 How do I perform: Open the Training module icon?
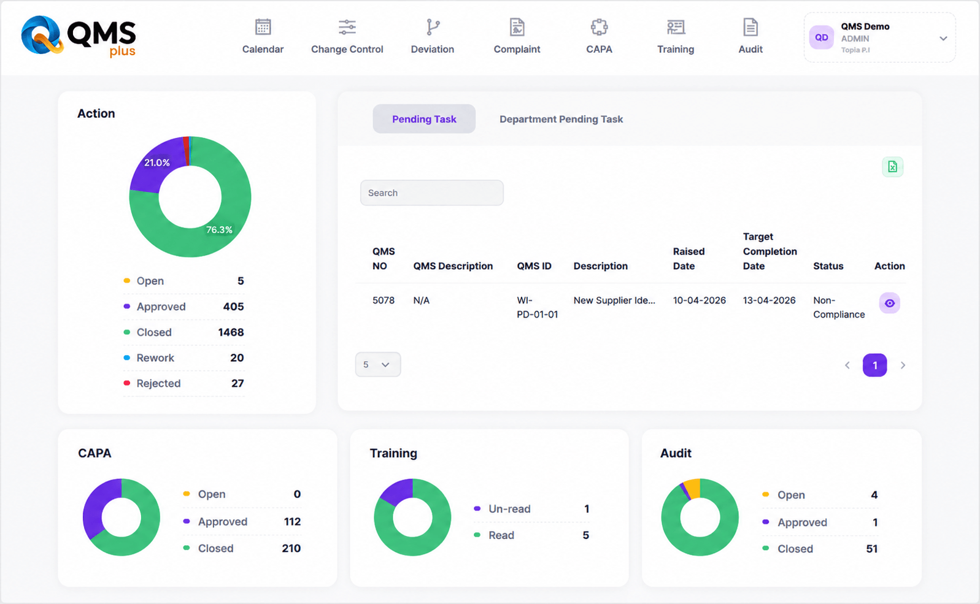tap(676, 27)
